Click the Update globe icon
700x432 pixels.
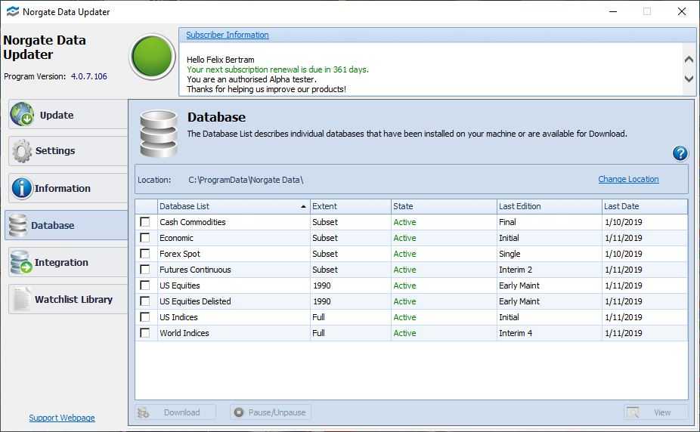click(x=22, y=114)
